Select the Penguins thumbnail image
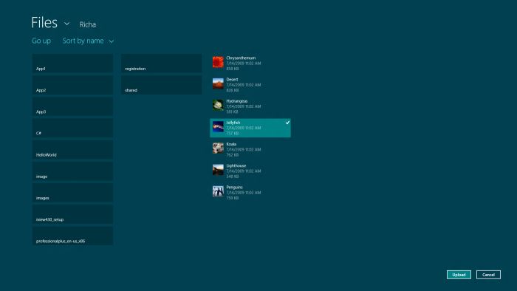Image resolution: width=517 pixels, height=291 pixels. (218, 191)
